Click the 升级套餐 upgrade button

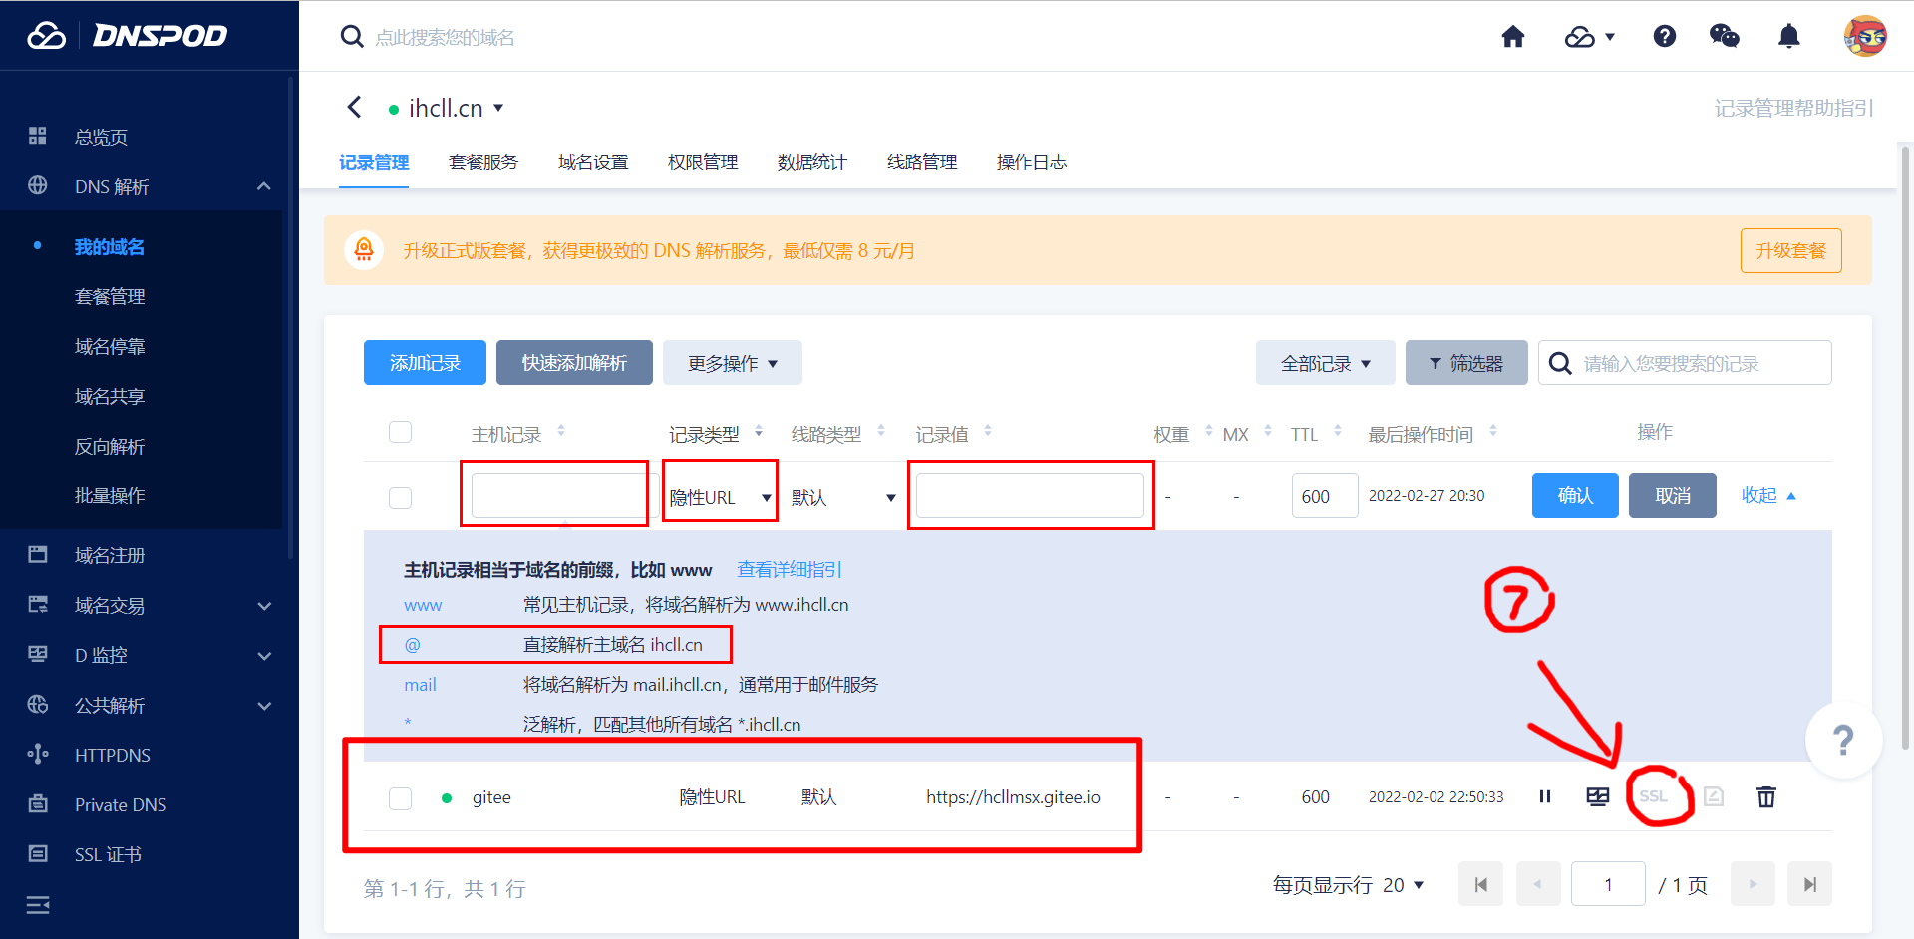pos(1790,250)
